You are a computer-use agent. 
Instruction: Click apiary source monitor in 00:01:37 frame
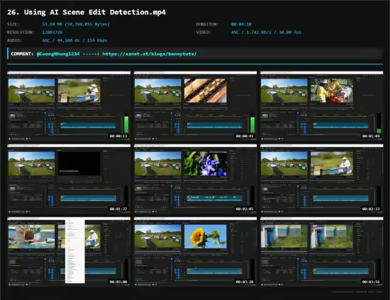click(32, 163)
